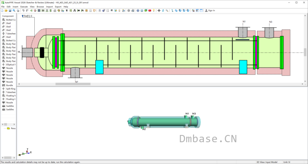
Task: Undo the last action
Action: 23,11
